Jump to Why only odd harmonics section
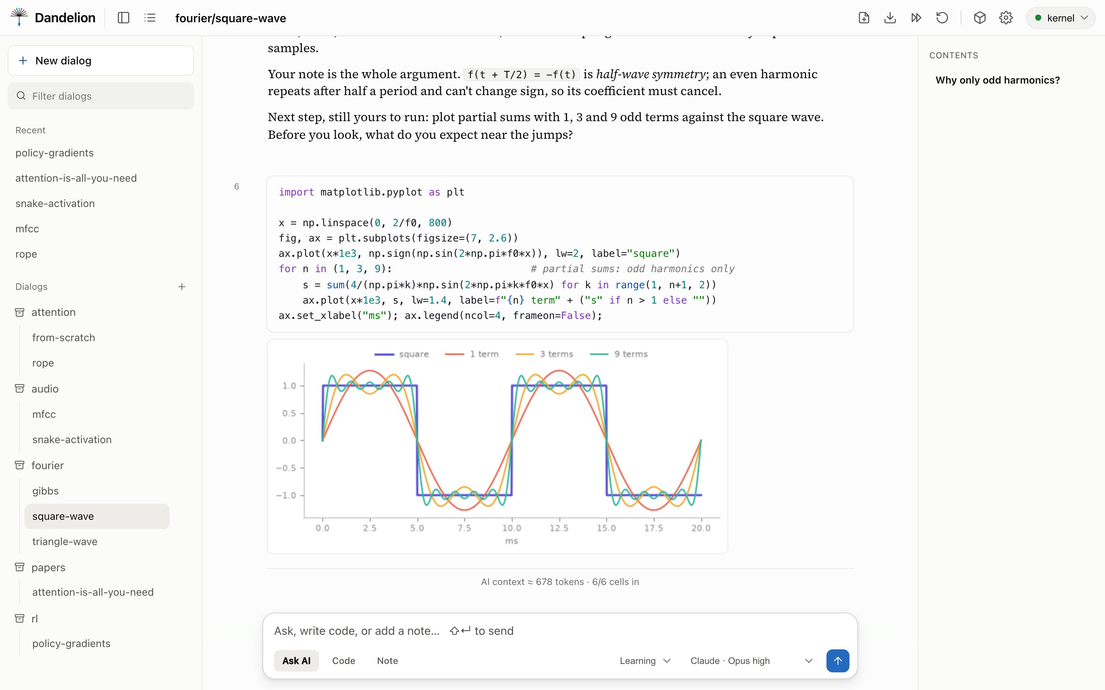Viewport: 1105px width, 690px height. pyautogui.click(x=997, y=80)
